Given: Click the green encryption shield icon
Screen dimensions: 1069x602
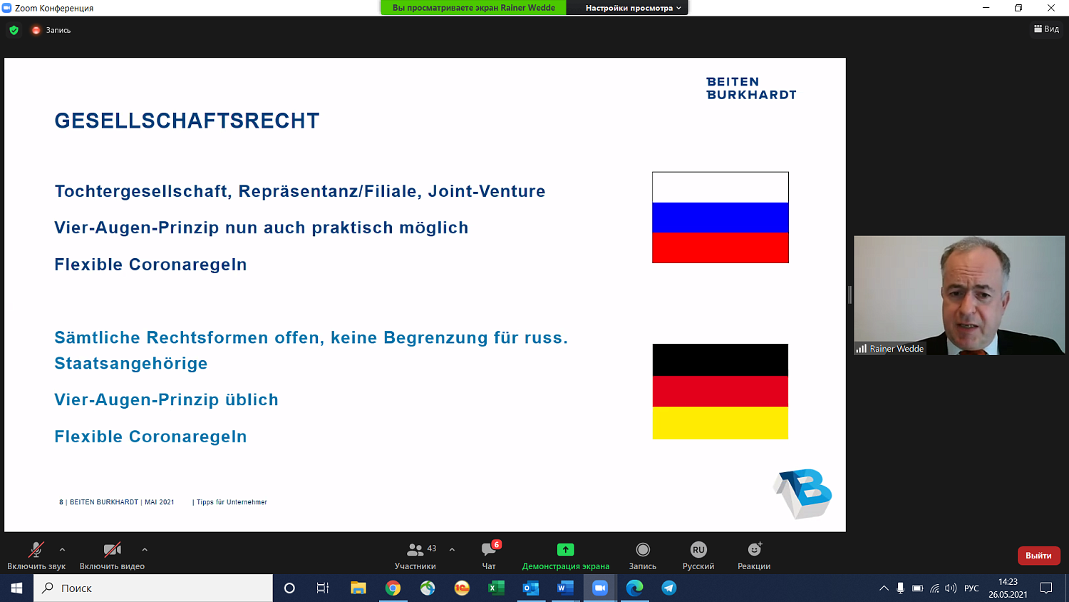Looking at the screenshot, I should [x=14, y=30].
